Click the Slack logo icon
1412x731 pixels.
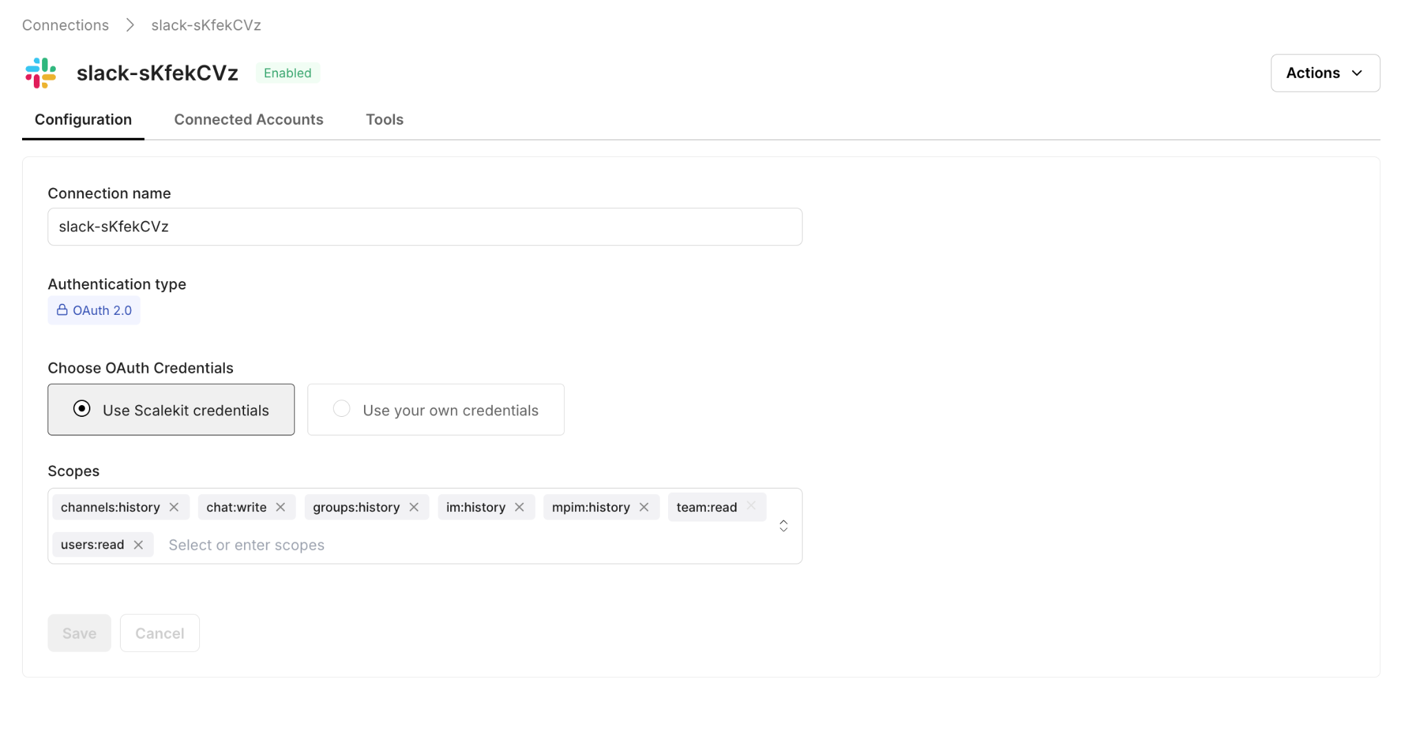(41, 73)
